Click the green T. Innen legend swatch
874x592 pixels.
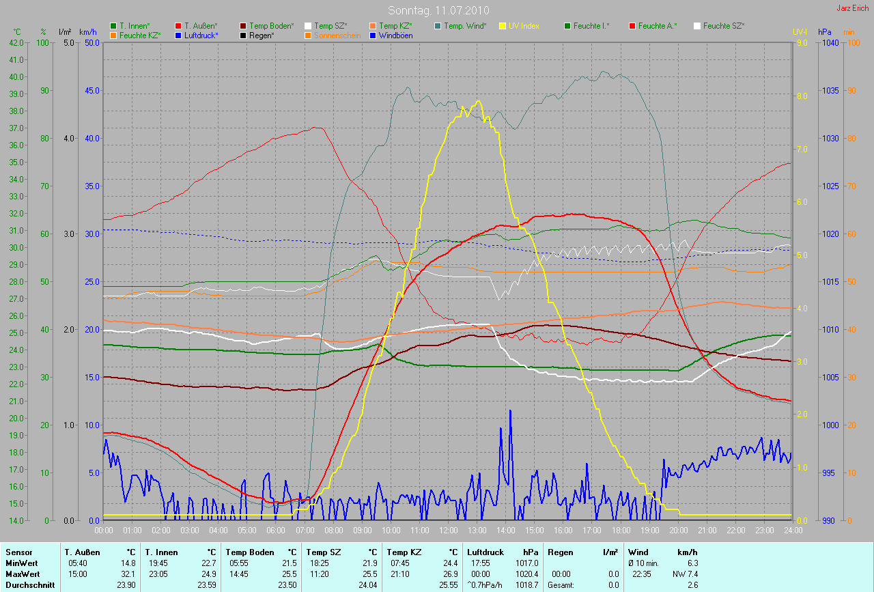(113, 26)
